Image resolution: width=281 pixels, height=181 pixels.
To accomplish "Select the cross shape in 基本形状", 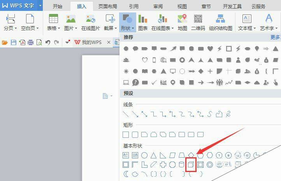I will point(163,165).
